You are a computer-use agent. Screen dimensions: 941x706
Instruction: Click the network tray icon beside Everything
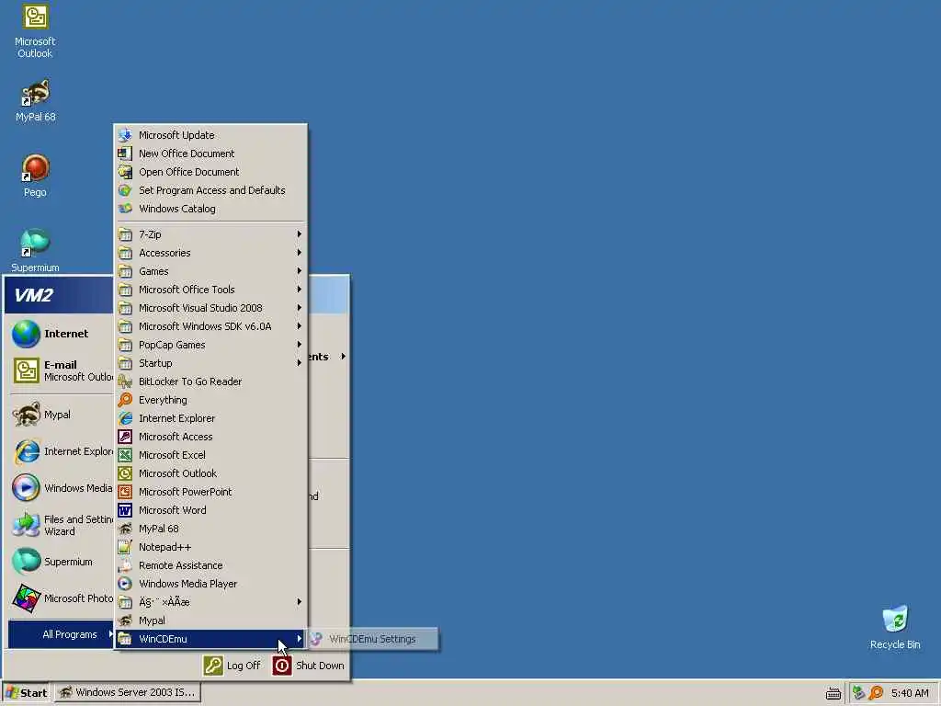coord(859,693)
